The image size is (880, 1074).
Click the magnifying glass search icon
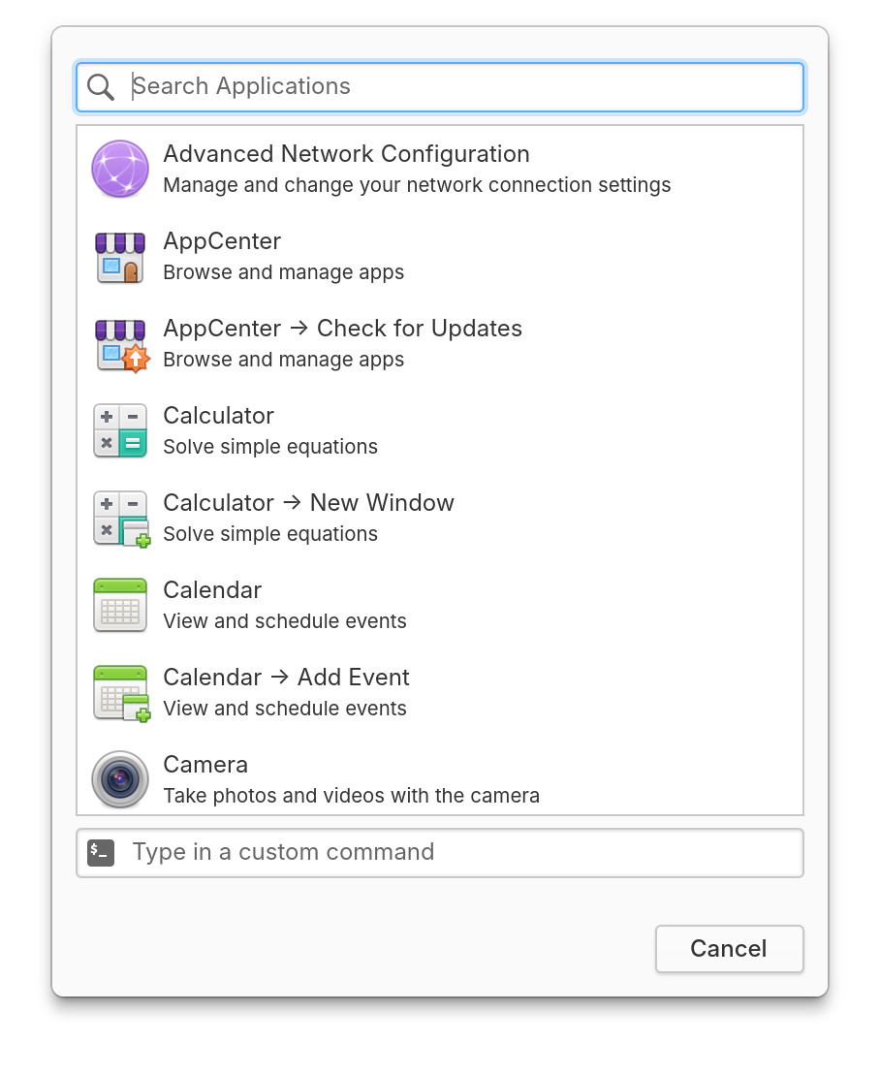point(101,87)
